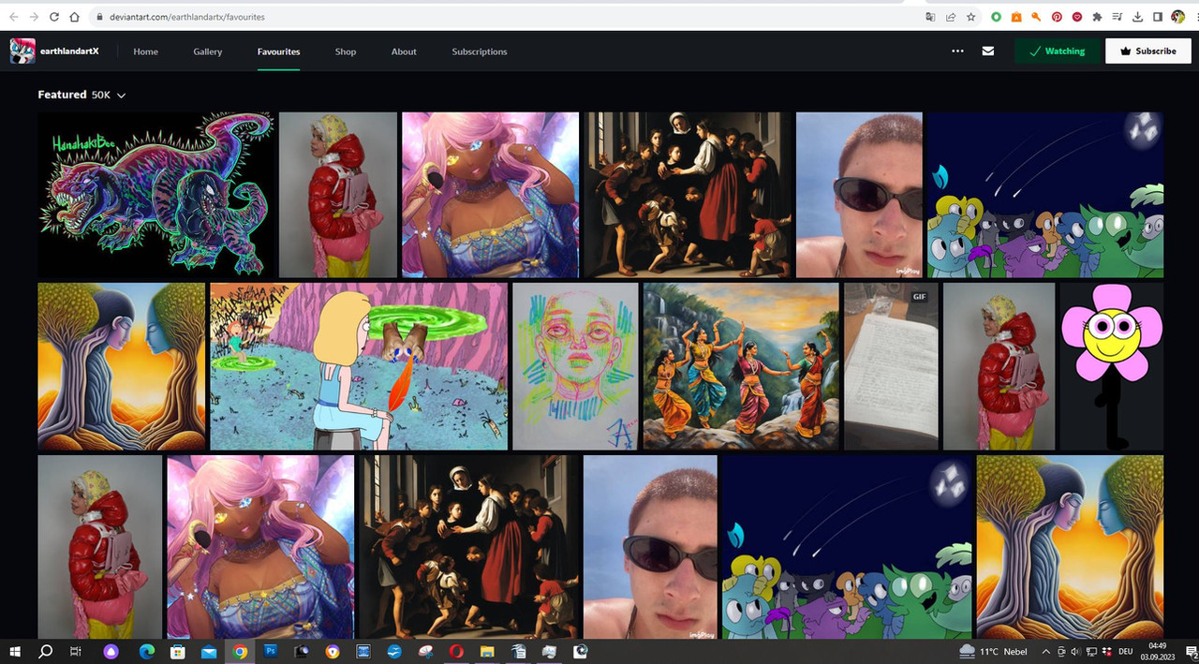The width and height of the screenshot is (1199, 664).
Task: Open the Shop tab
Action: tap(346, 52)
